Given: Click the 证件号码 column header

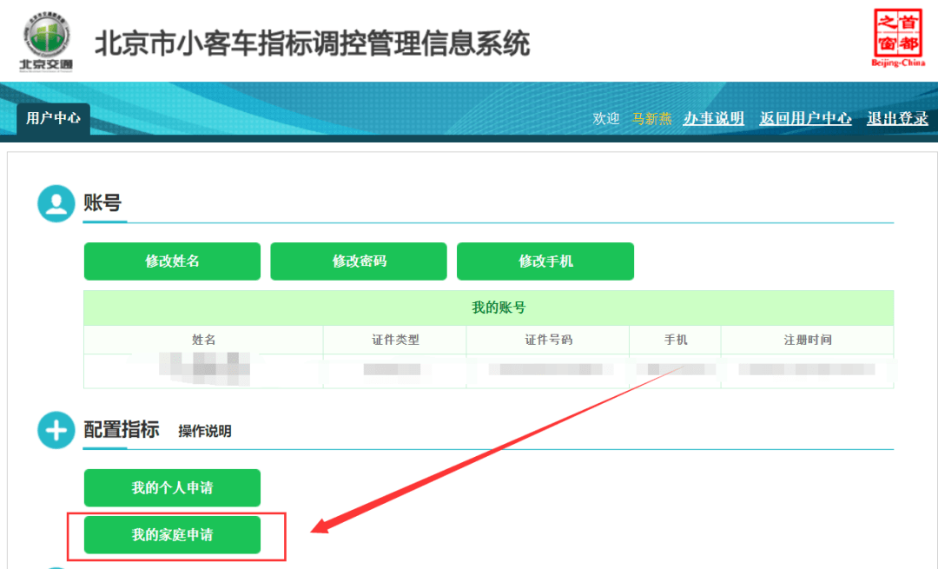Looking at the screenshot, I should click(x=548, y=340).
